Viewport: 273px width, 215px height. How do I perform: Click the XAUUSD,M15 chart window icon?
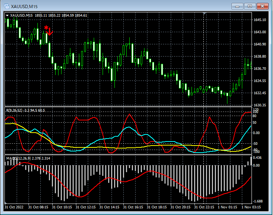pyautogui.click(x=7, y=6)
